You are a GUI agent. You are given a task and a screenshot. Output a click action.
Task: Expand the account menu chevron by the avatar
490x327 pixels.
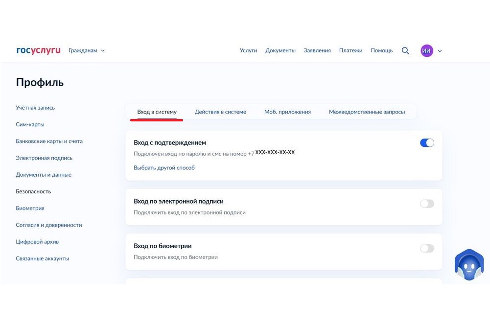(440, 51)
